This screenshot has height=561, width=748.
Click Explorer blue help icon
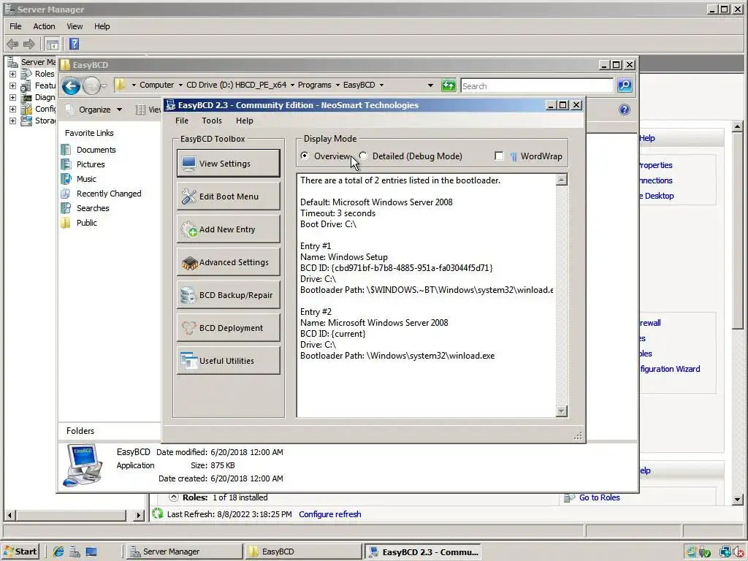click(624, 110)
